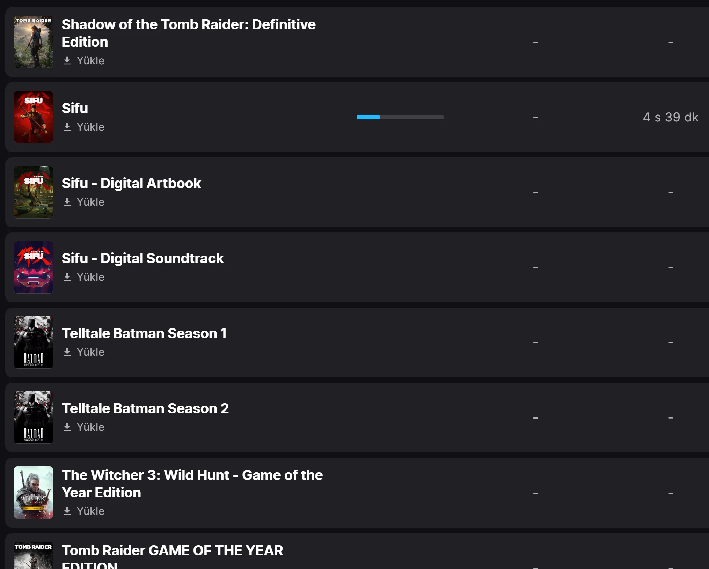Open the Telltale Batman Season 1 title
This screenshot has width=709, height=569.
tap(144, 334)
